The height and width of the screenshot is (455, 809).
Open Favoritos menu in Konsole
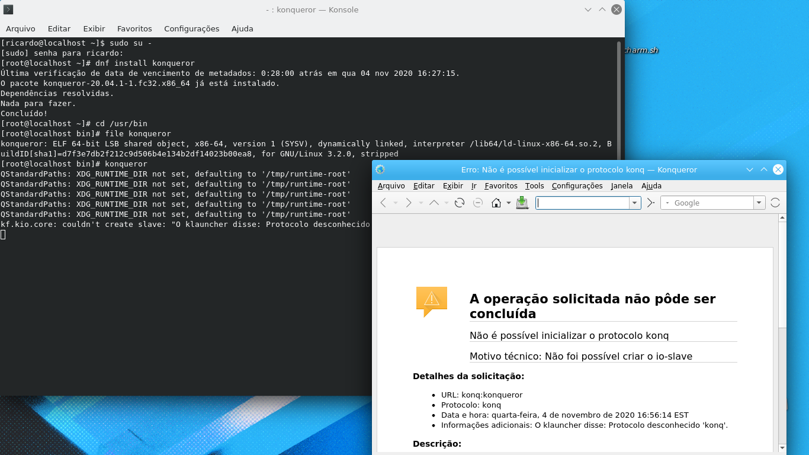[134, 28]
